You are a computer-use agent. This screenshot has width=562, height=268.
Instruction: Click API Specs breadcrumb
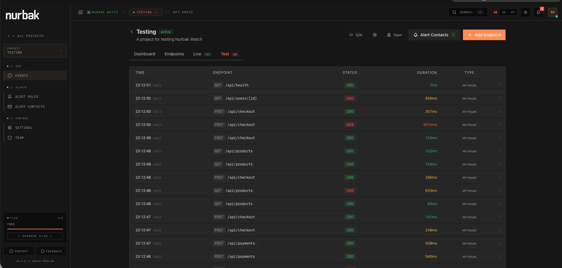[183, 12]
